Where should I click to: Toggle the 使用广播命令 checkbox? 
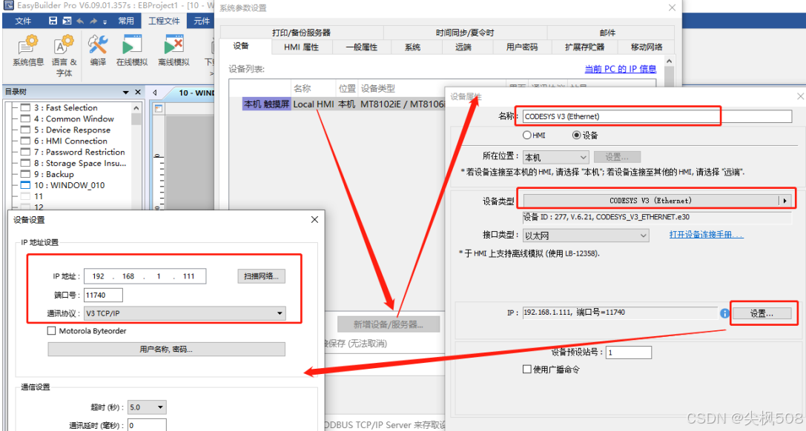click(527, 369)
